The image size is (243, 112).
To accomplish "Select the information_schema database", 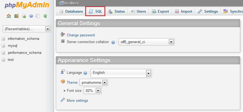I will tap(23, 38).
